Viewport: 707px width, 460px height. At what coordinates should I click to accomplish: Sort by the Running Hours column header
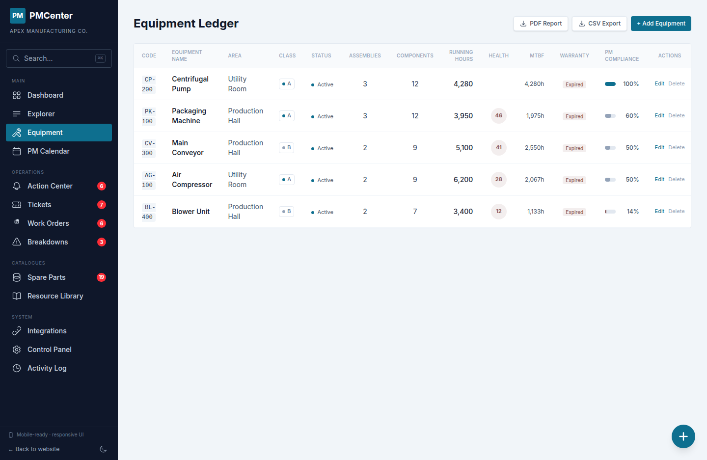[x=461, y=55]
